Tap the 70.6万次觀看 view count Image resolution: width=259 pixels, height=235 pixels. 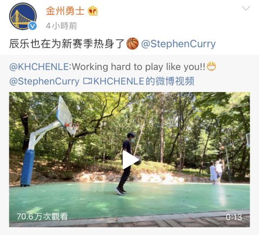[x=42, y=217]
